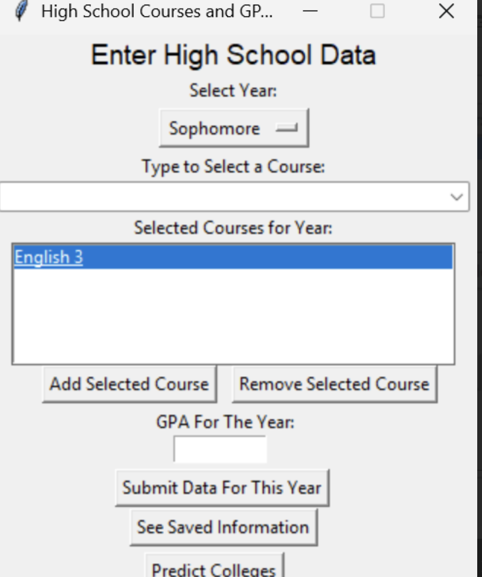Image resolution: width=482 pixels, height=577 pixels.
Task: Click the Enter High School Data heading
Action: click(x=234, y=55)
